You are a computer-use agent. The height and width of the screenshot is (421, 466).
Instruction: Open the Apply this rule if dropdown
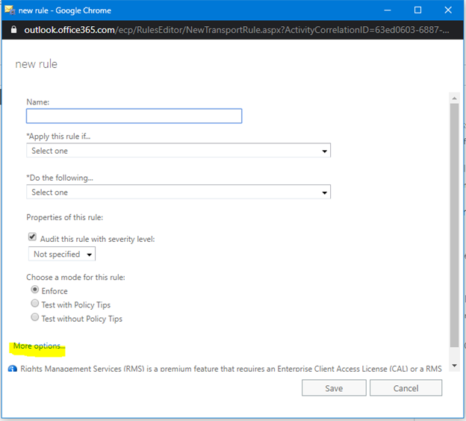coord(178,151)
